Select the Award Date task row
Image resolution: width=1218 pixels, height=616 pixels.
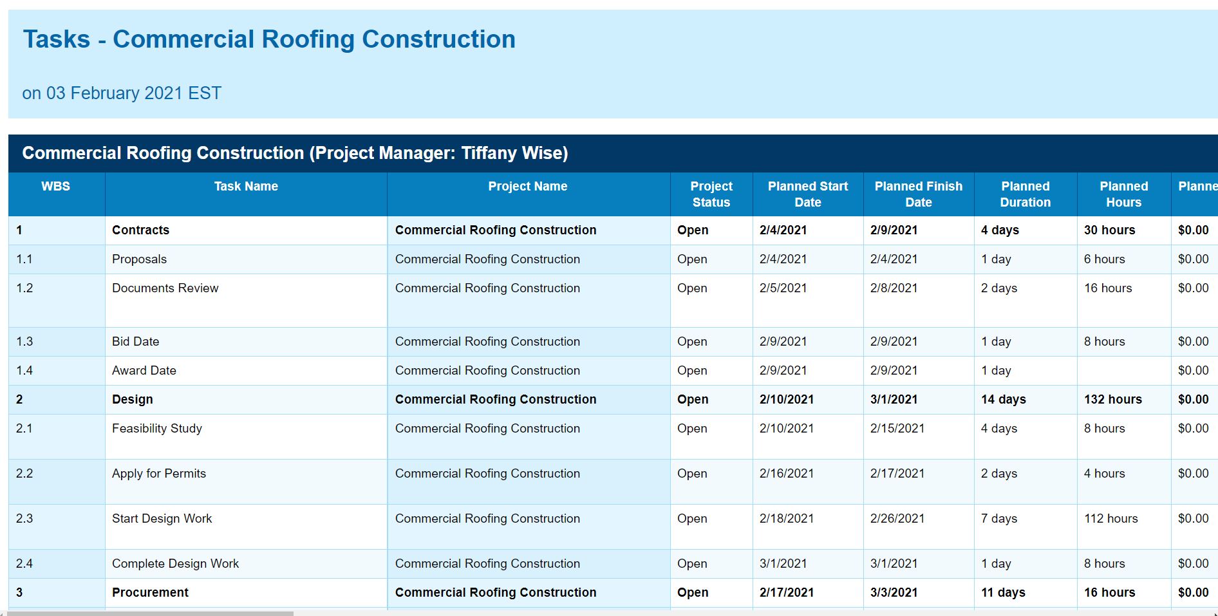144,370
